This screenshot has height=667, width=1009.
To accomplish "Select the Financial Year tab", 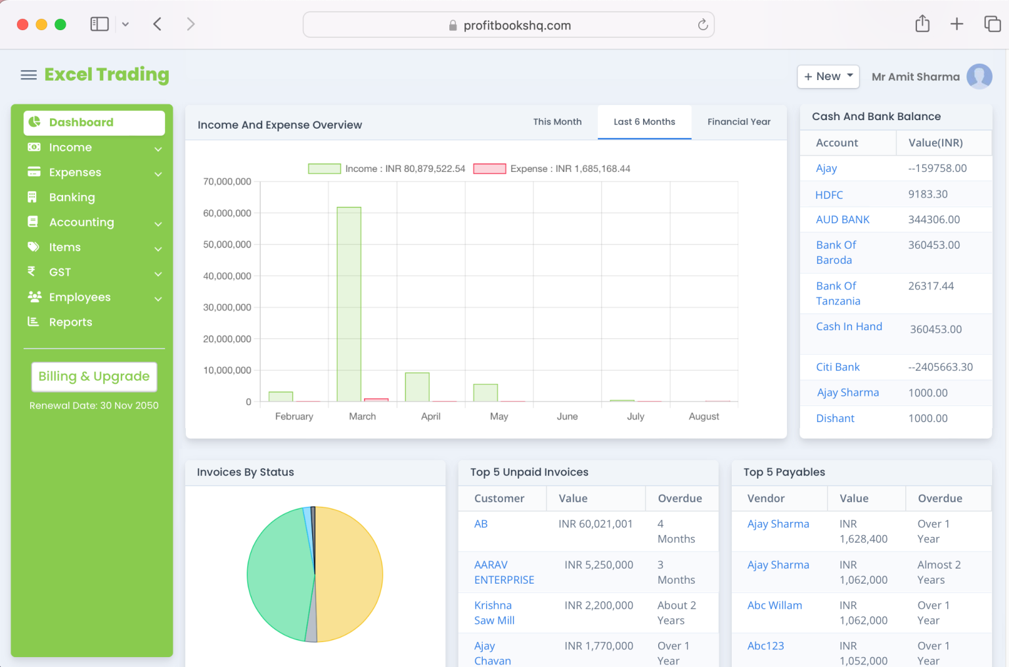I will click(x=739, y=122).
